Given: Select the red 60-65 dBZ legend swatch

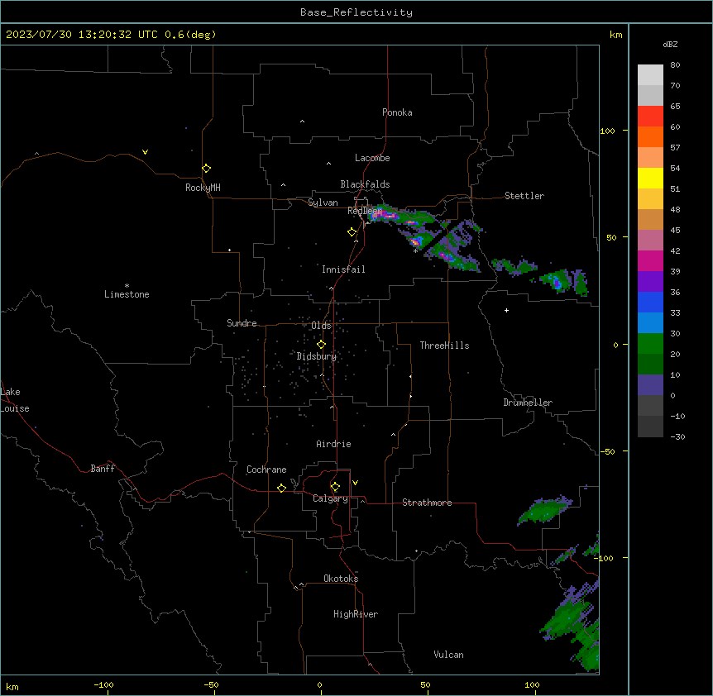Looking at the screenshot, I should (650, 117).
